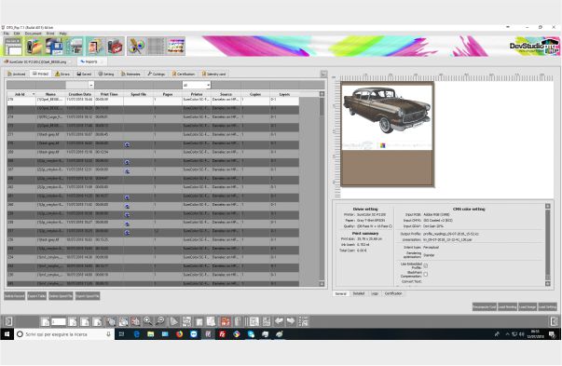Click the zoom out magnifier in bottom toolbar
This screenshot has height=366, width=562.
point(160,321)
